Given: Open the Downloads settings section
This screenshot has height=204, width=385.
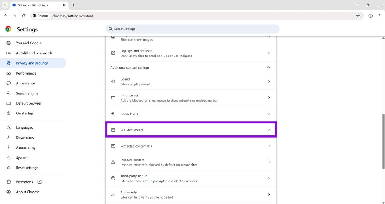Looking at the screenshot, I should coord(33,138).
